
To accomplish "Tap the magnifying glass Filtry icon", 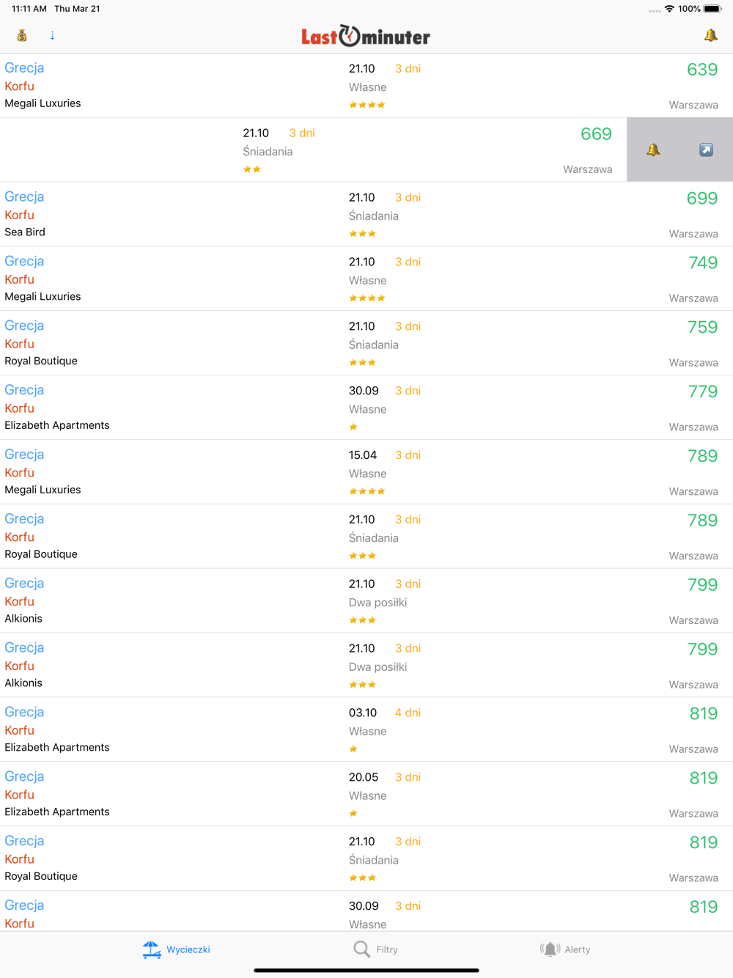I will coord(361,949).
